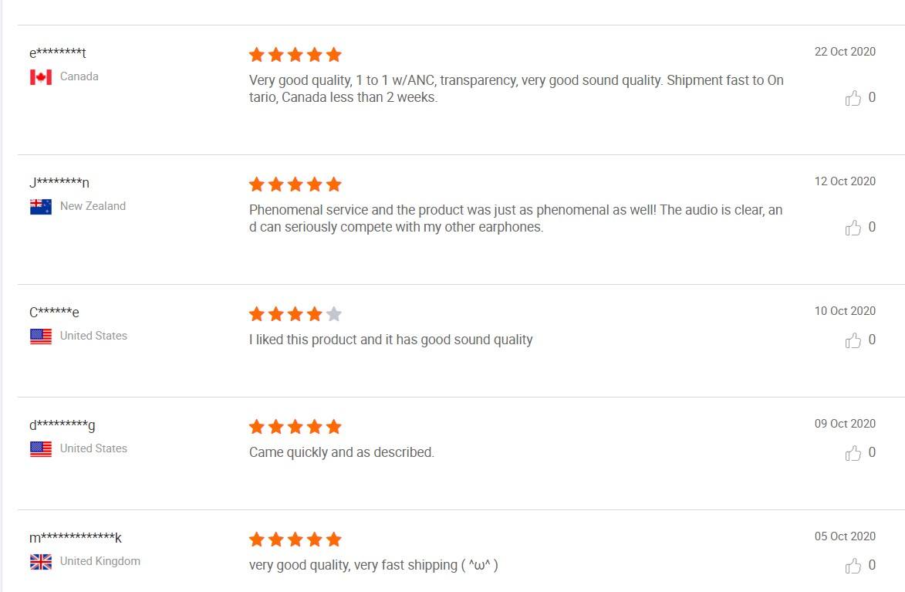Click the 22 Oct 2020 date
The width and height of the screenshot is (905, 592).
click(845, 52)
